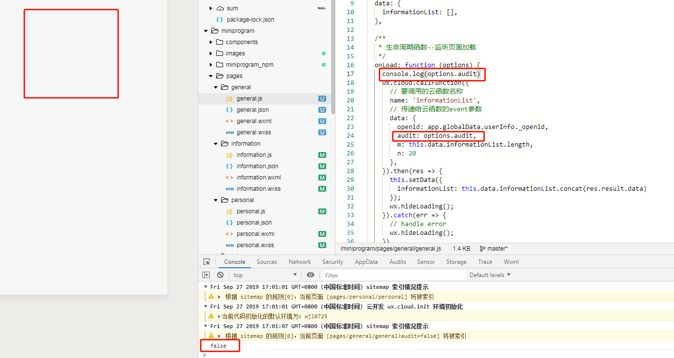The width and height of the screenshot is (674, 358).
Task: Switch to the Network tab
Action: 300,262
